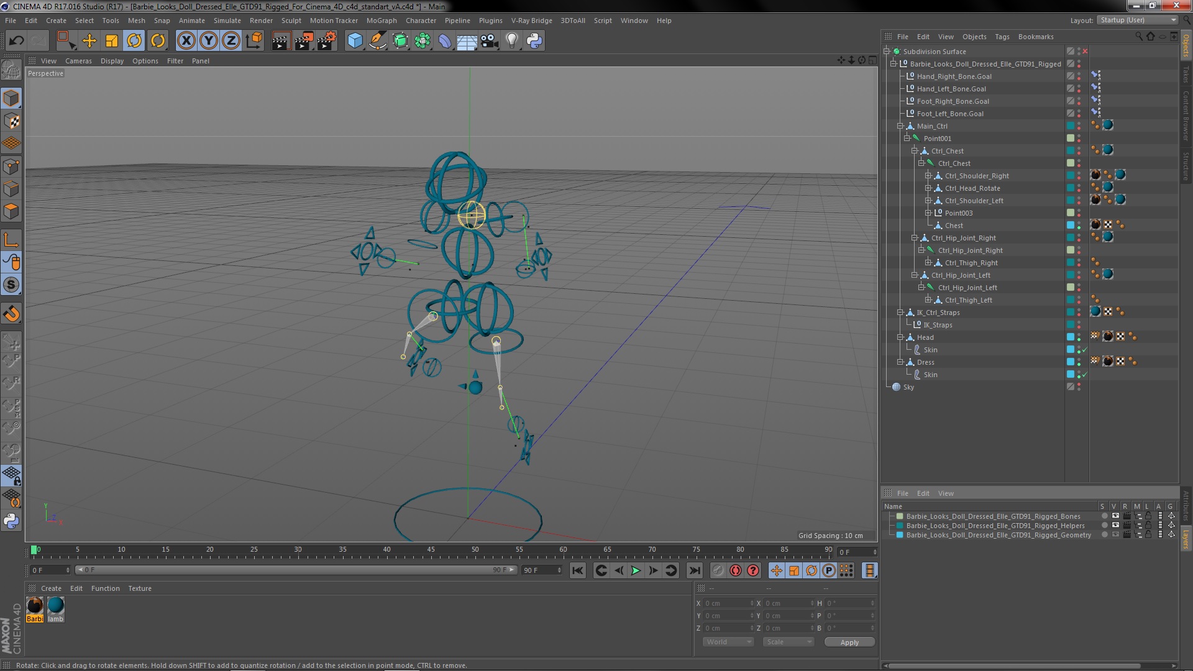Open the World coordinate dropdown
Viewport: 1193px width, 671px height.
pos(728,642)
